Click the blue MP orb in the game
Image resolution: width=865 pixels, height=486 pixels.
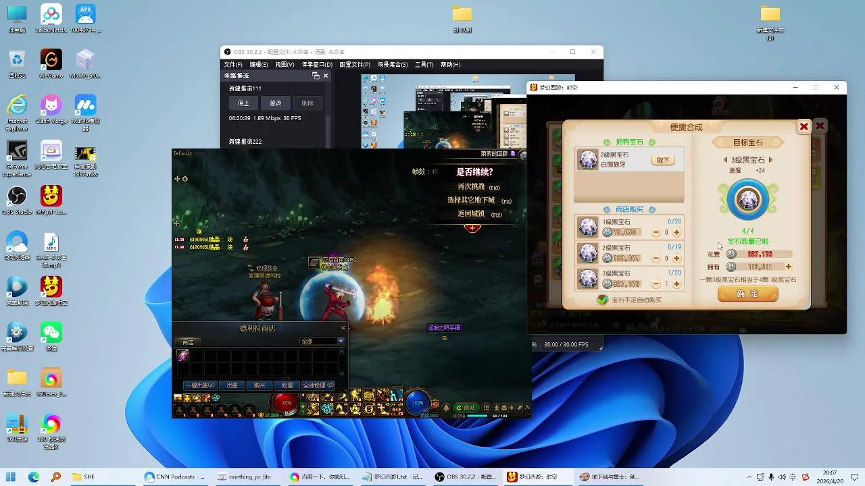click(x=418, y=403)
